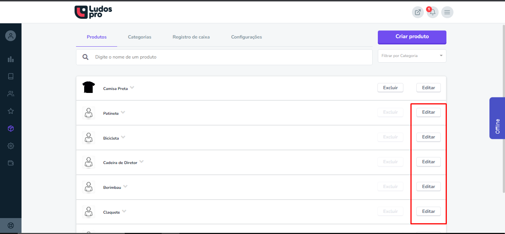The height and width of the screenshot is (234, 505).
Task: Open the wallet icon in sidebar
Action: point(11,163)
